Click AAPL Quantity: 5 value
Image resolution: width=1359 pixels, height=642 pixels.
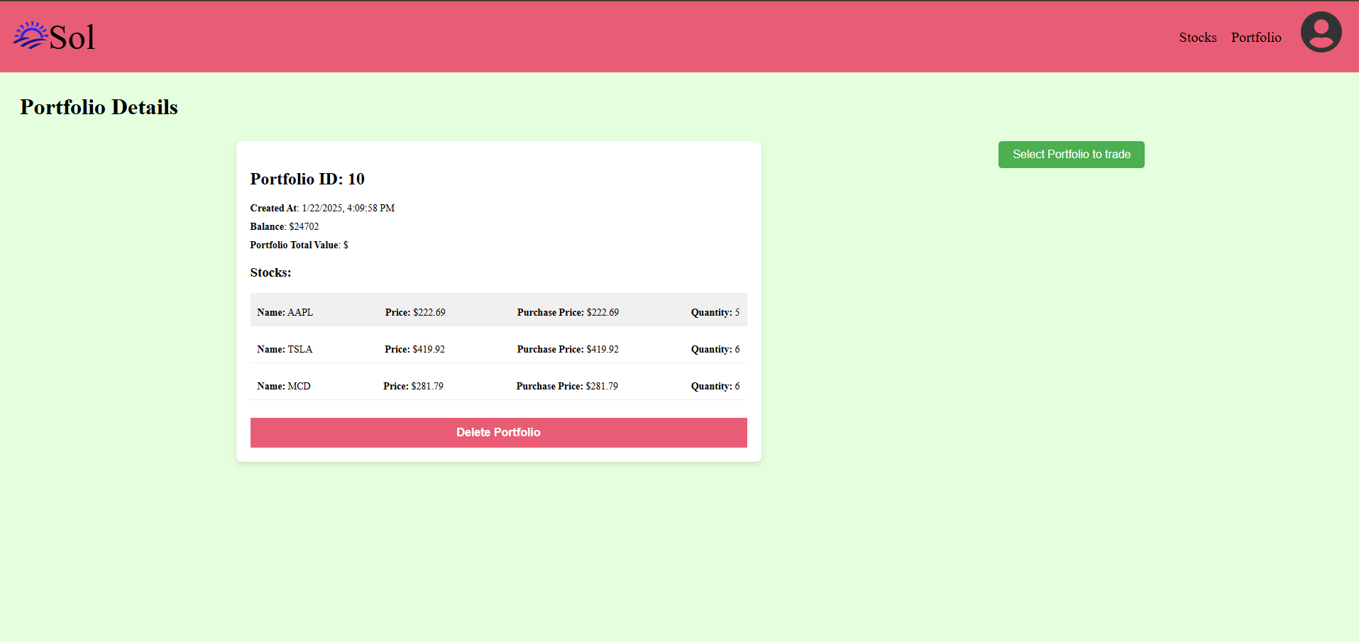tap(715, 312)
